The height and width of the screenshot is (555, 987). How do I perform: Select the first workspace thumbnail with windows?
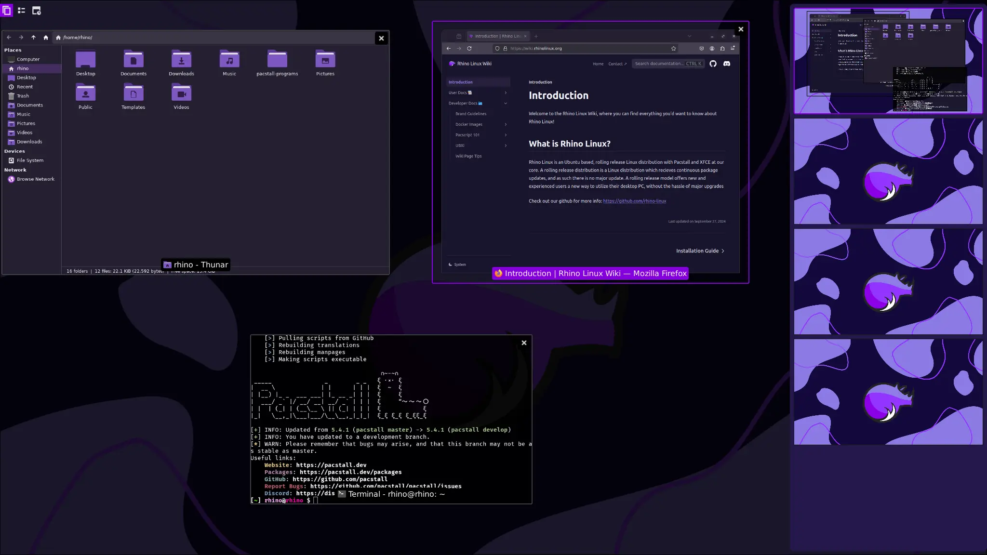(x=888, y=61)
